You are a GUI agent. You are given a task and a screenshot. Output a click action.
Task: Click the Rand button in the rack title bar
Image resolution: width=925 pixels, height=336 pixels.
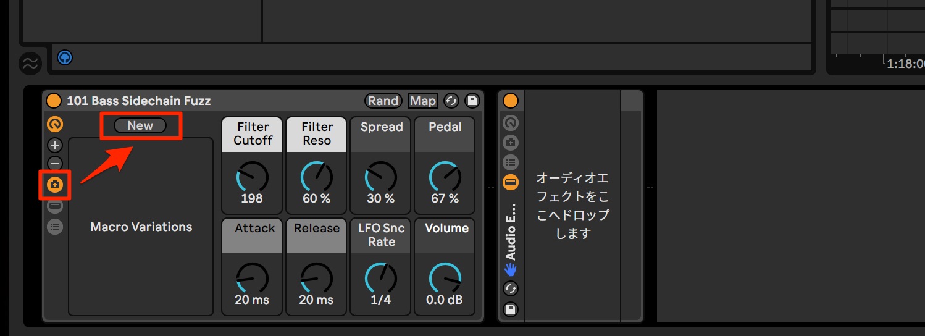[383, 101]
